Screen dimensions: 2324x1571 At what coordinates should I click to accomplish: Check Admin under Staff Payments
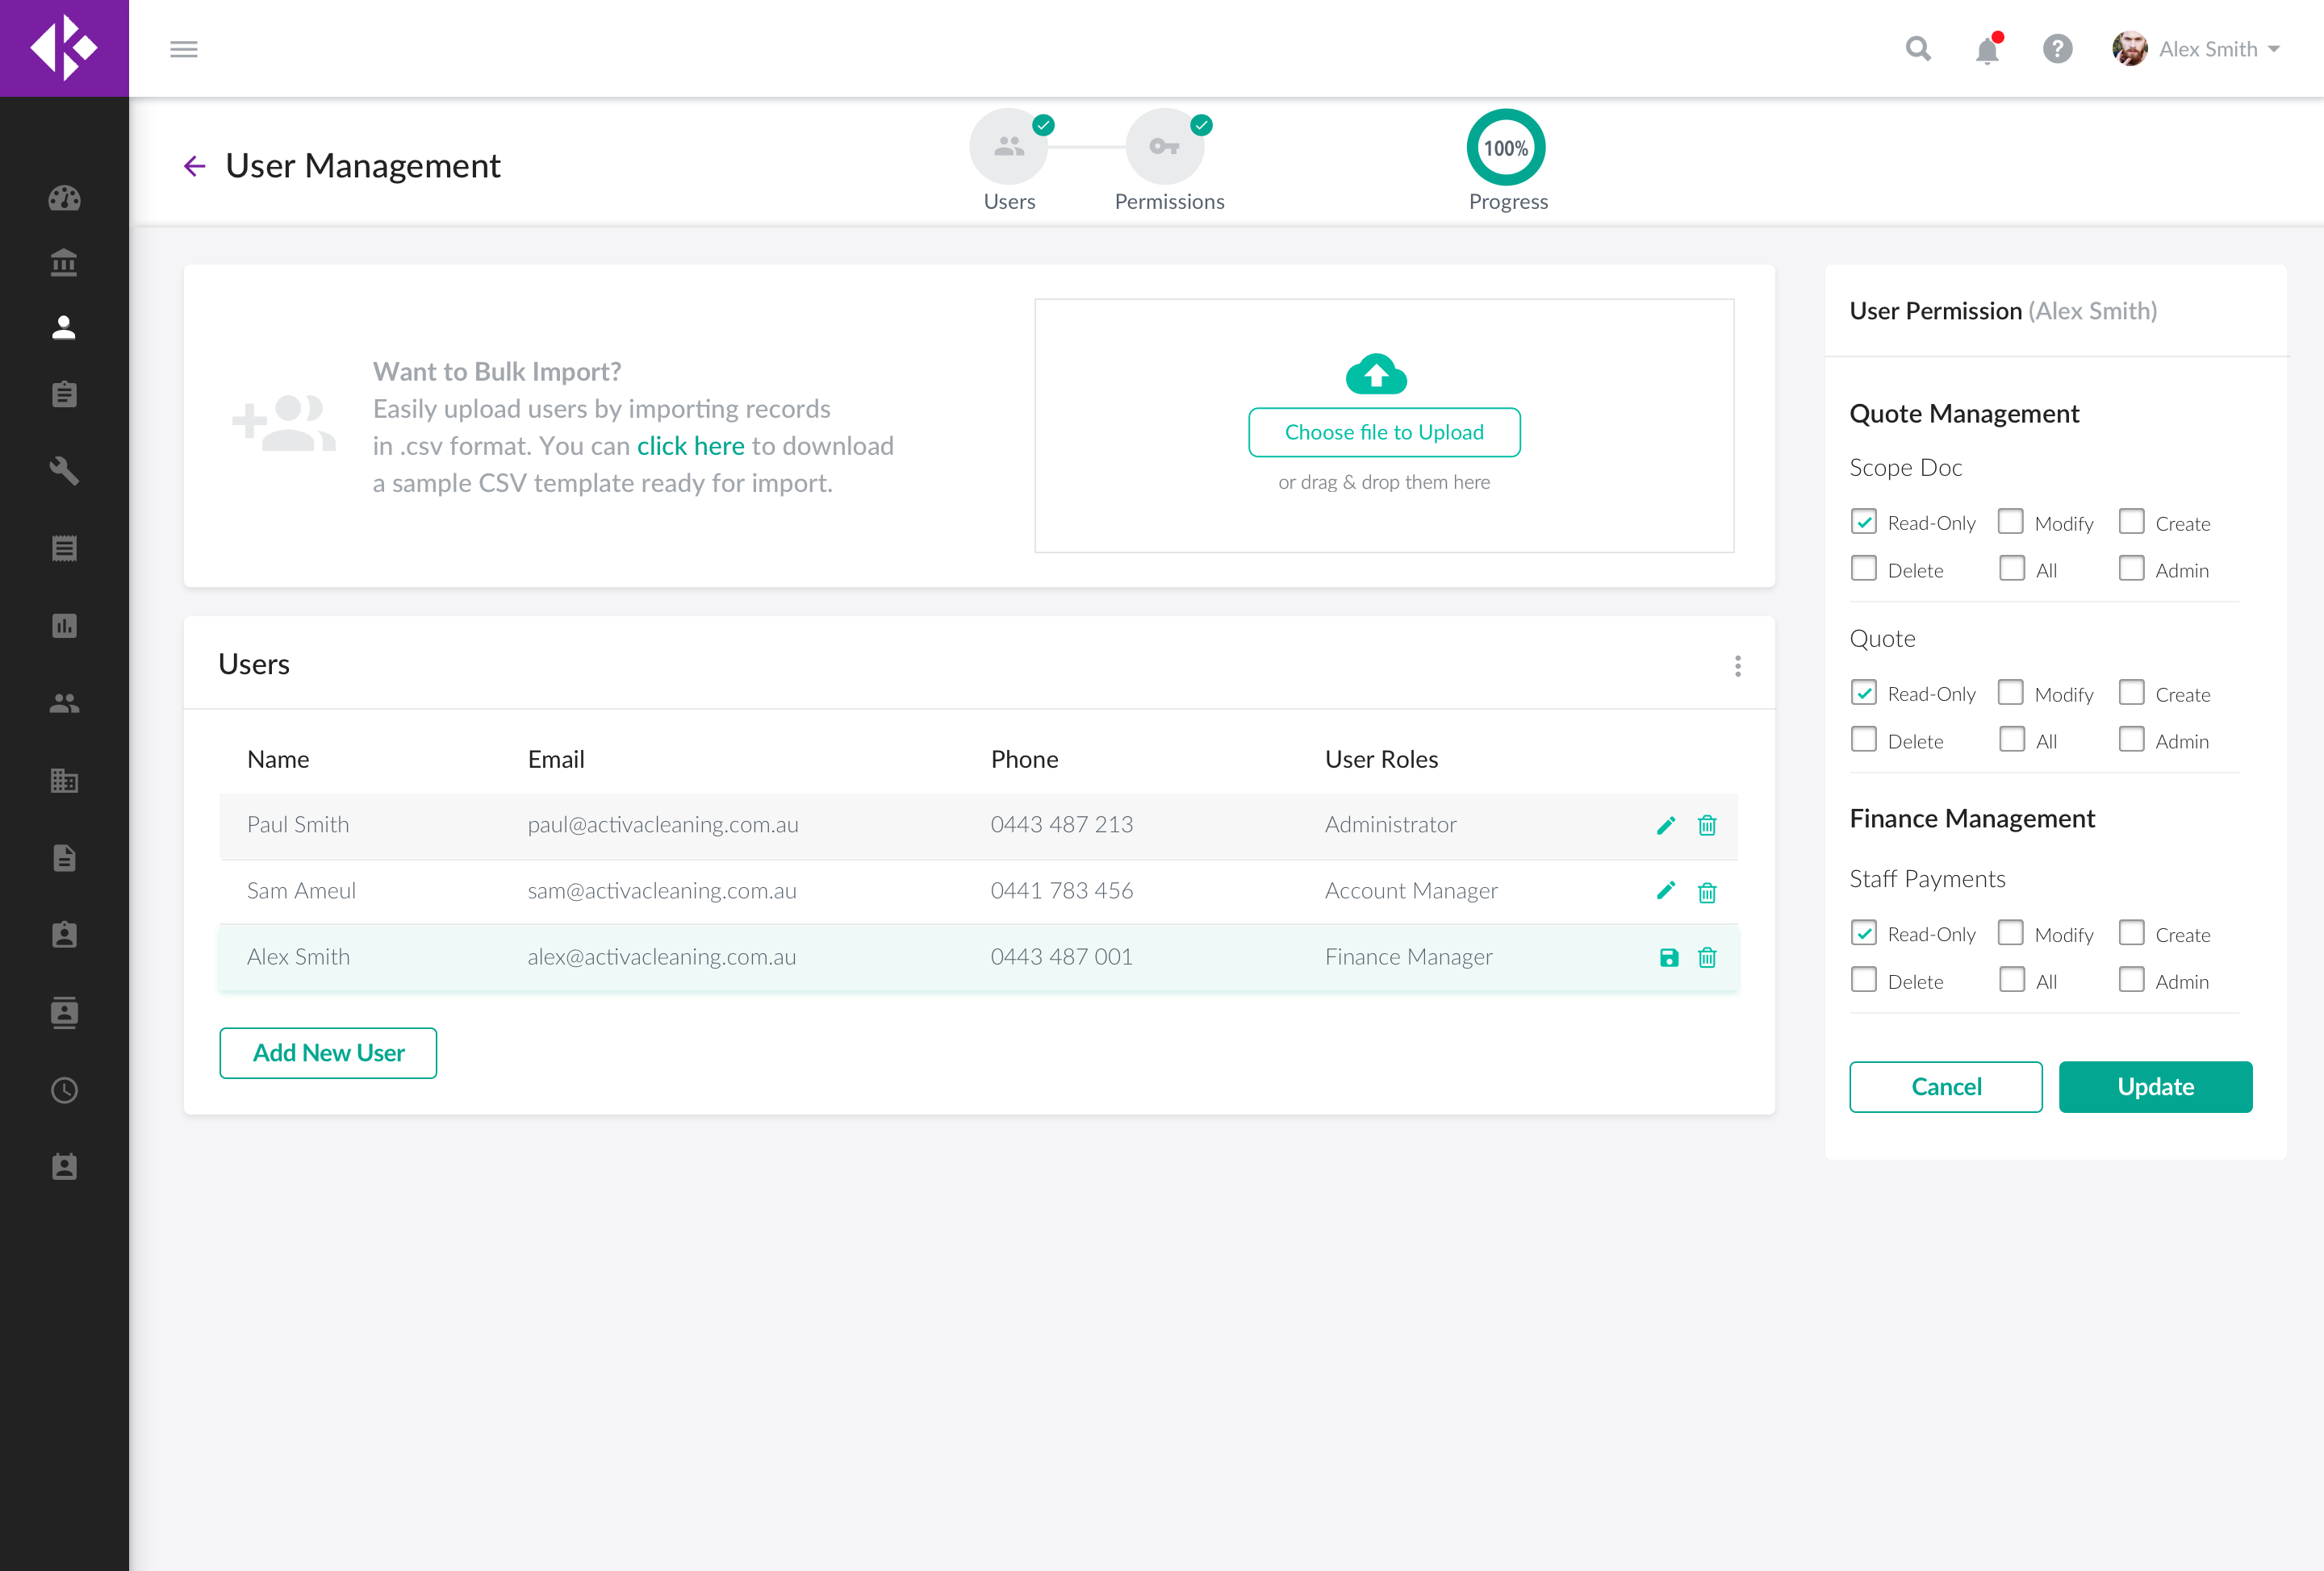point(2131,979)
